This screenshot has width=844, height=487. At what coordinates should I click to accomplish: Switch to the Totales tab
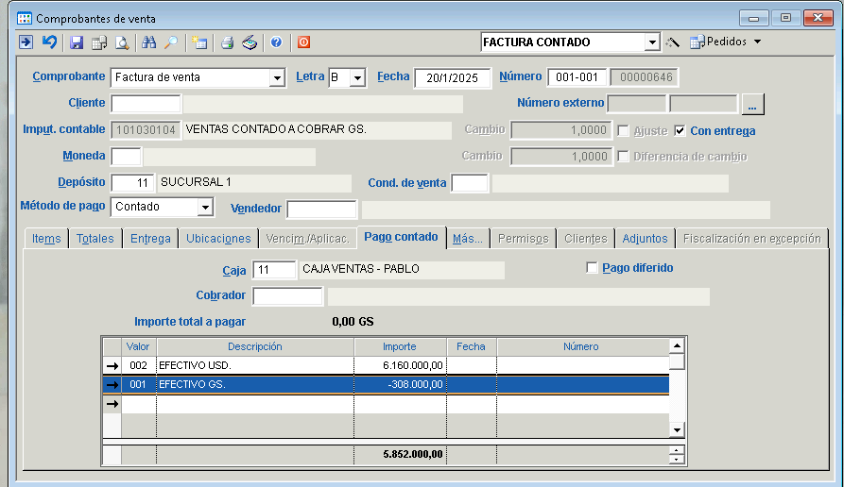coord(95,239)
